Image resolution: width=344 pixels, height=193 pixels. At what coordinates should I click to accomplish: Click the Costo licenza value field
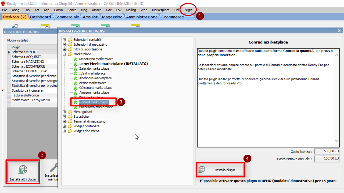[327, 151]
